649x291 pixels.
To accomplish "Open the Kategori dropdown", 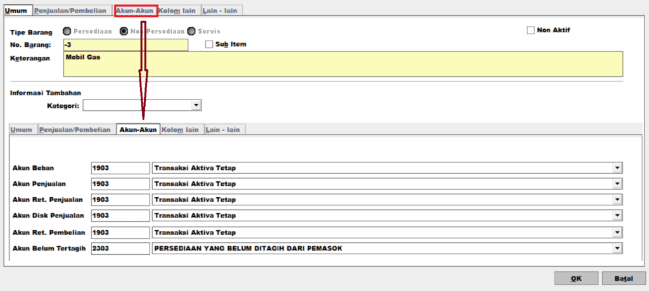I will (x=196, y=105).
